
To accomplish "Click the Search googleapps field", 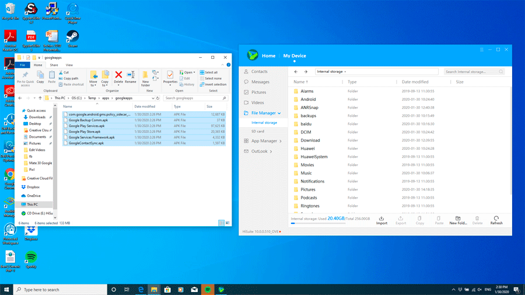I will point(195,98).
